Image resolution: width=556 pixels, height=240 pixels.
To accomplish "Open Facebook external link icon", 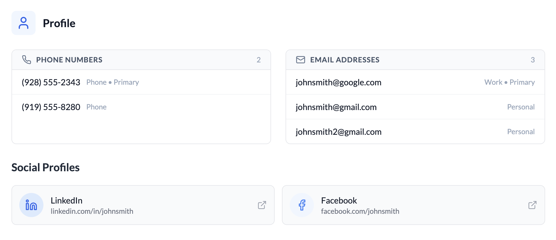I will (532, 205).
